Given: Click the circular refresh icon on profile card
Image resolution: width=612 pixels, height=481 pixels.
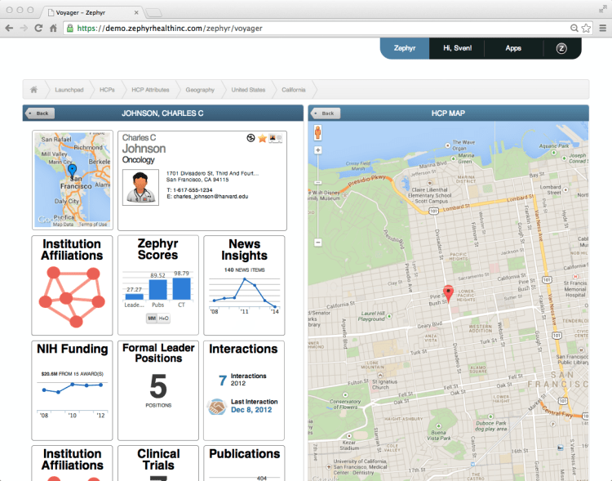Looking at the screenshot, I should (251, 137).
